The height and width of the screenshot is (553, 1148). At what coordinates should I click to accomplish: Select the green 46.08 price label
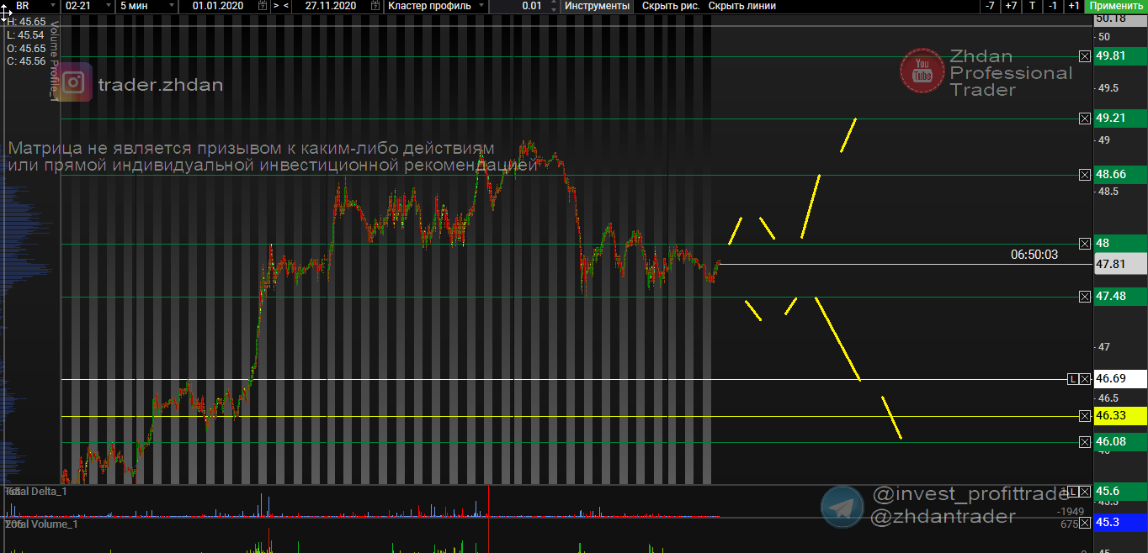1120,442
